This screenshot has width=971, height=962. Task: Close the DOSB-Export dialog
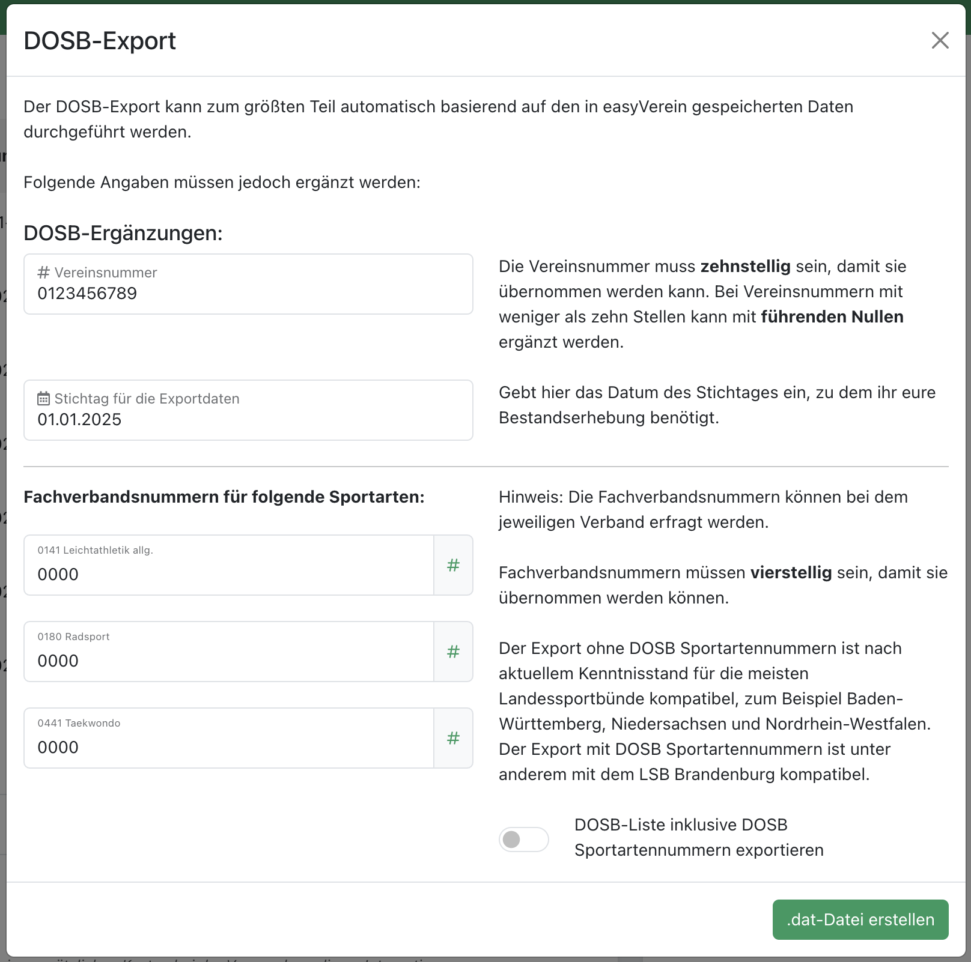[x=940, y=40]
